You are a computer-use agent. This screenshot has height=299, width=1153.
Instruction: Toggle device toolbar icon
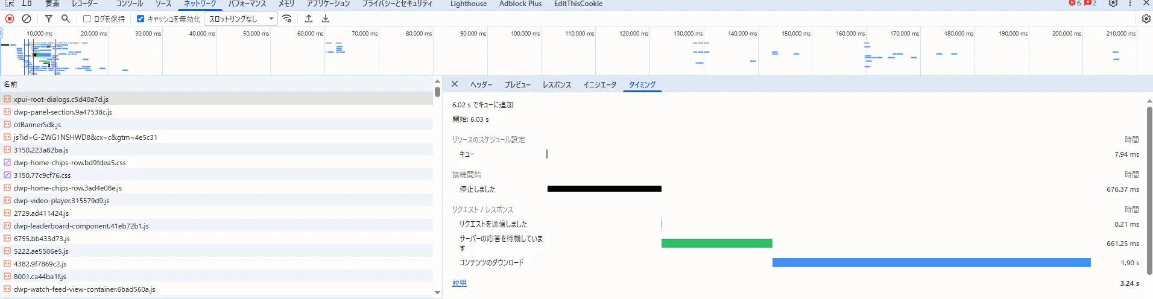27,3
